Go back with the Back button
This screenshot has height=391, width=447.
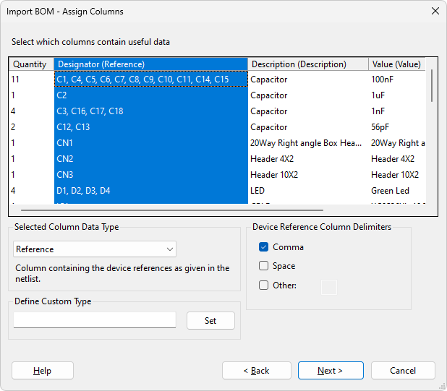pos(257,371)
